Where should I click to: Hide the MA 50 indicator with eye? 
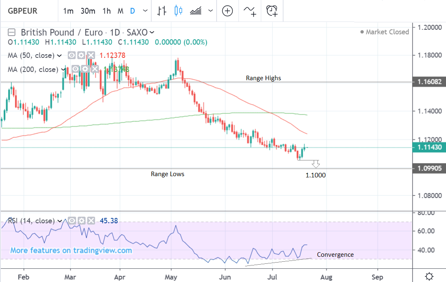tap(72, 55)
